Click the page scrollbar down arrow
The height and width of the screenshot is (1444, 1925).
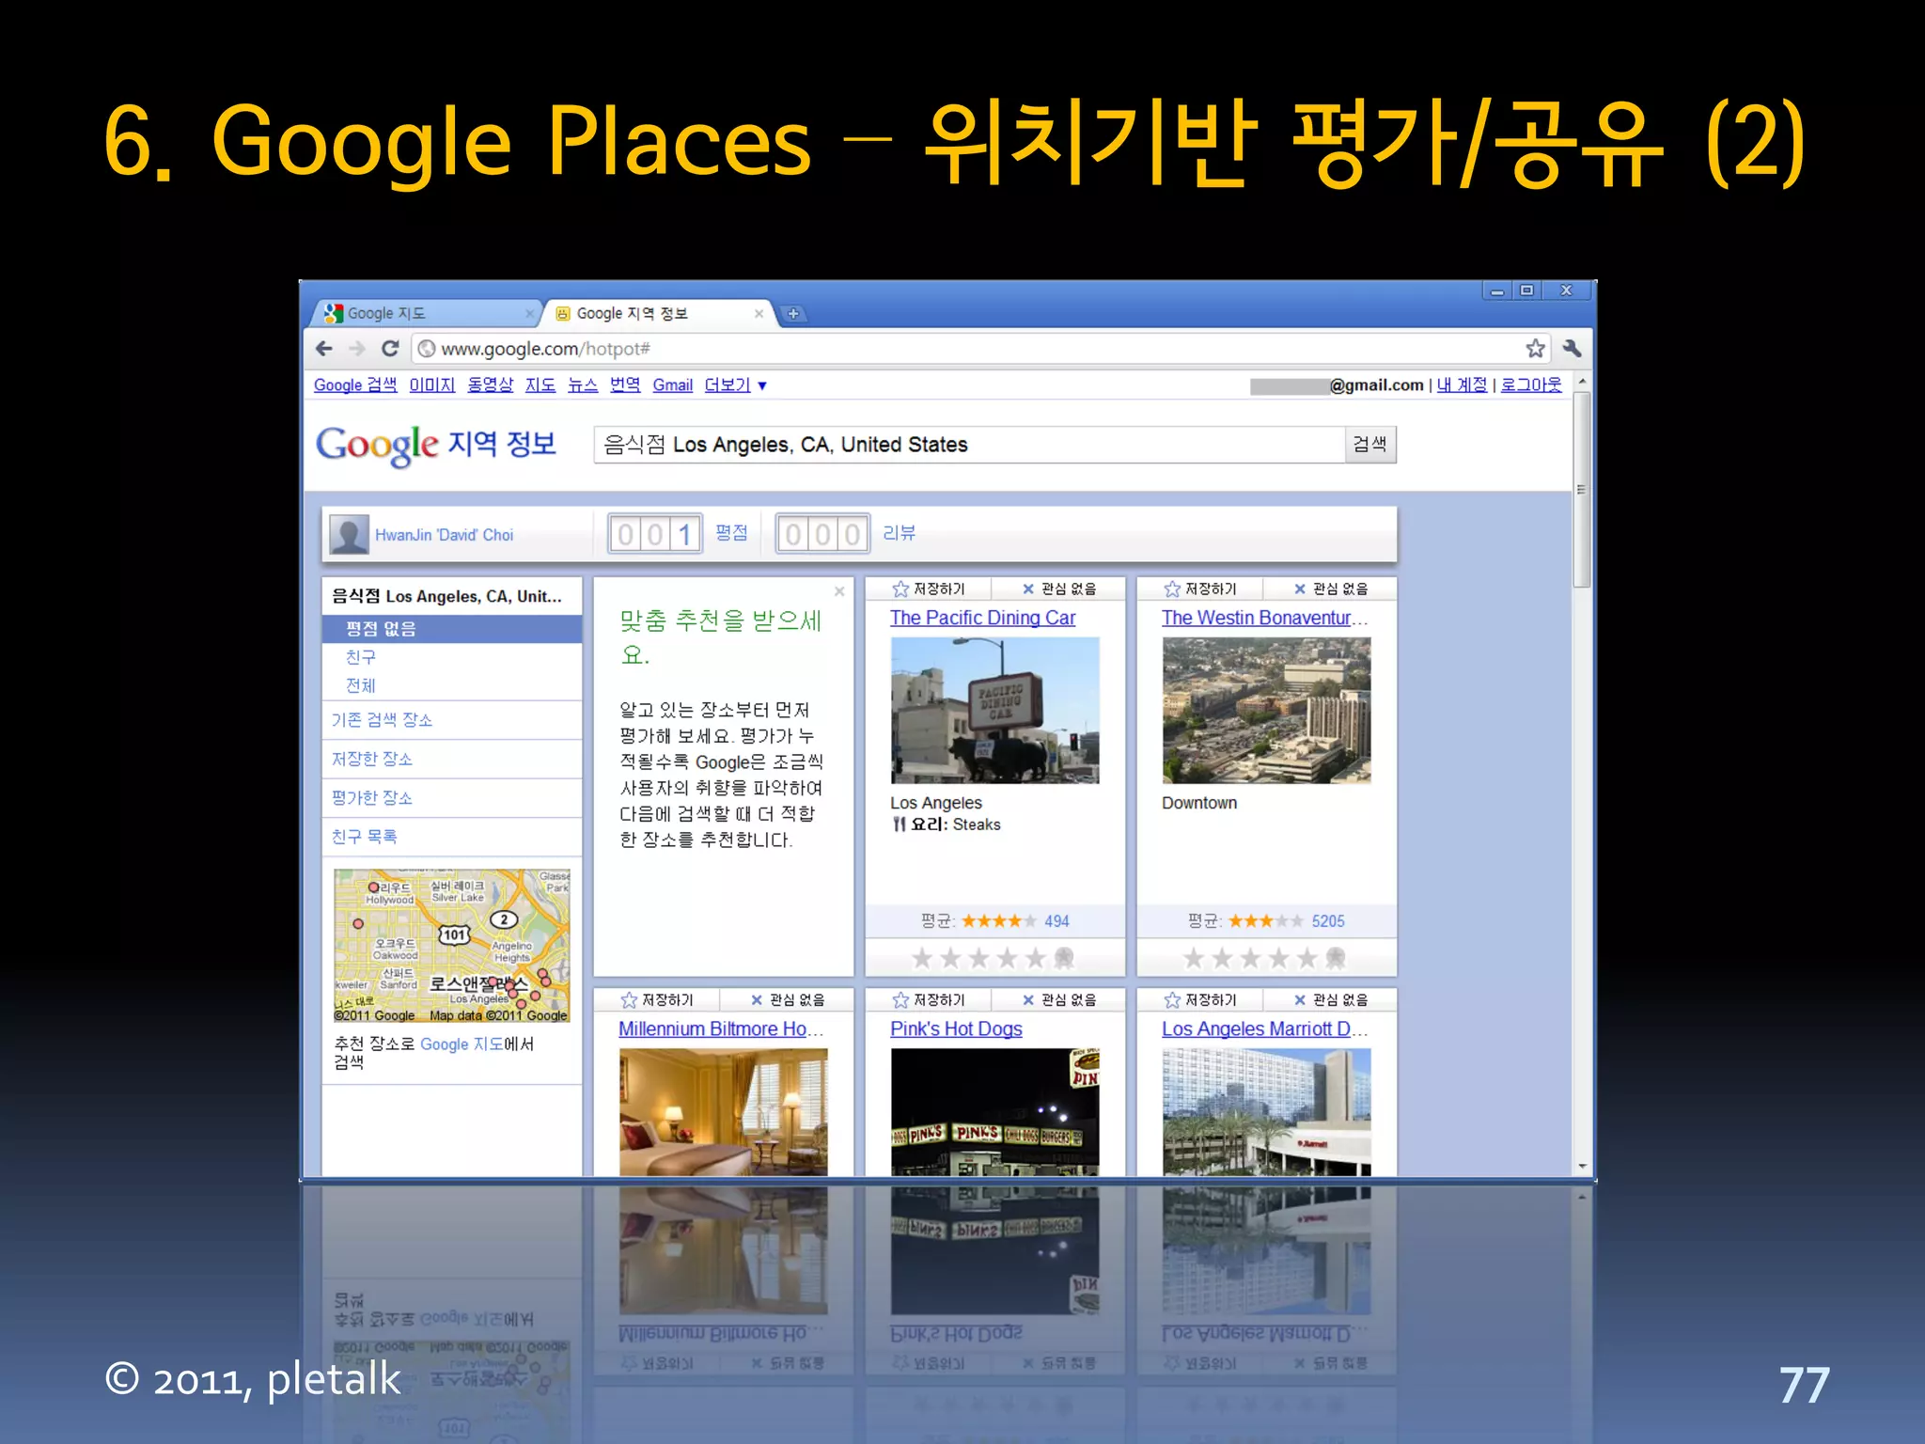[1583, 1166]
